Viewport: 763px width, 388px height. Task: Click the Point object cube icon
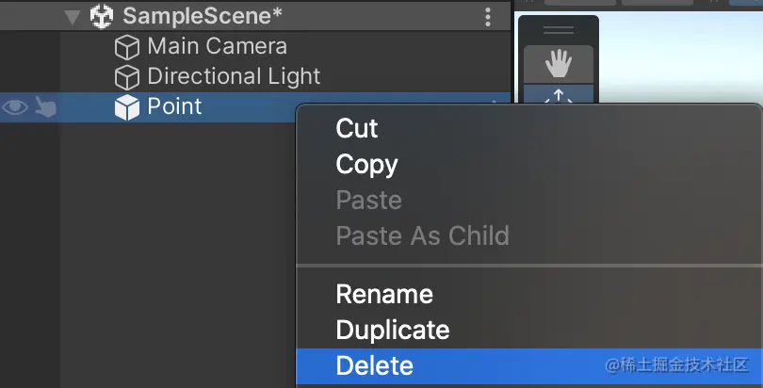click(x=126, y=107)
